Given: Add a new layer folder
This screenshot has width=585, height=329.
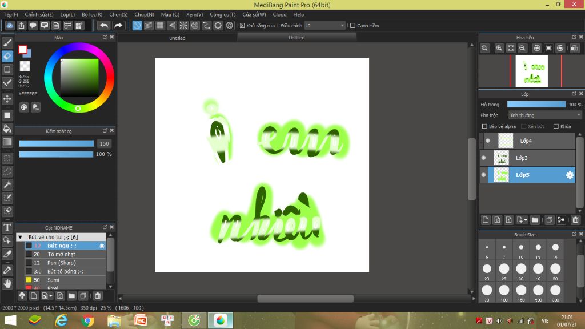Looking at the screenshot, I should pos(535,220).
